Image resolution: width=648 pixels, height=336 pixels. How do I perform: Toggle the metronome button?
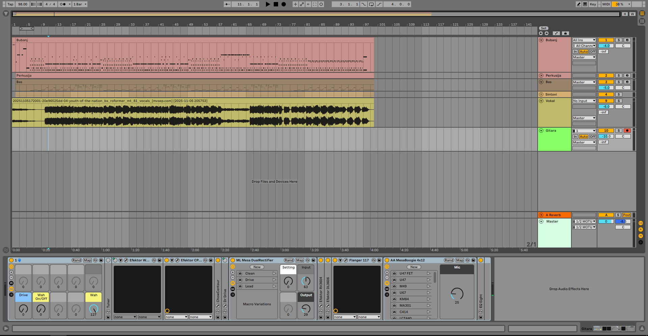tap(63, 4)
